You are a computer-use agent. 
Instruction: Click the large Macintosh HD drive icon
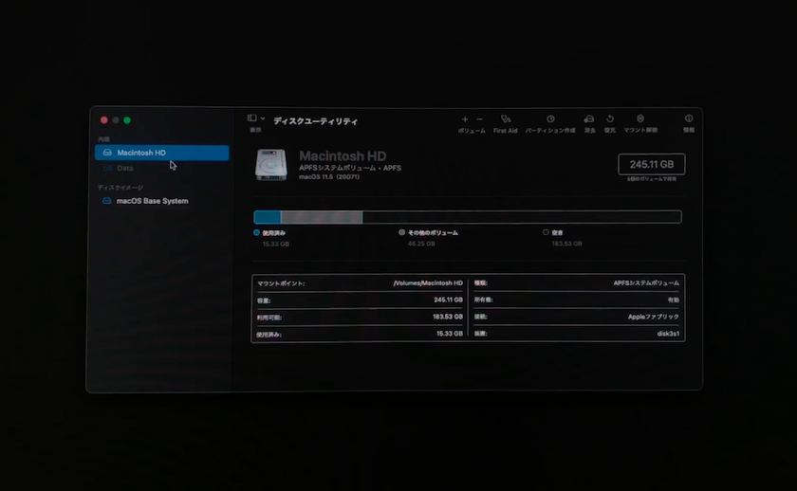271,165
